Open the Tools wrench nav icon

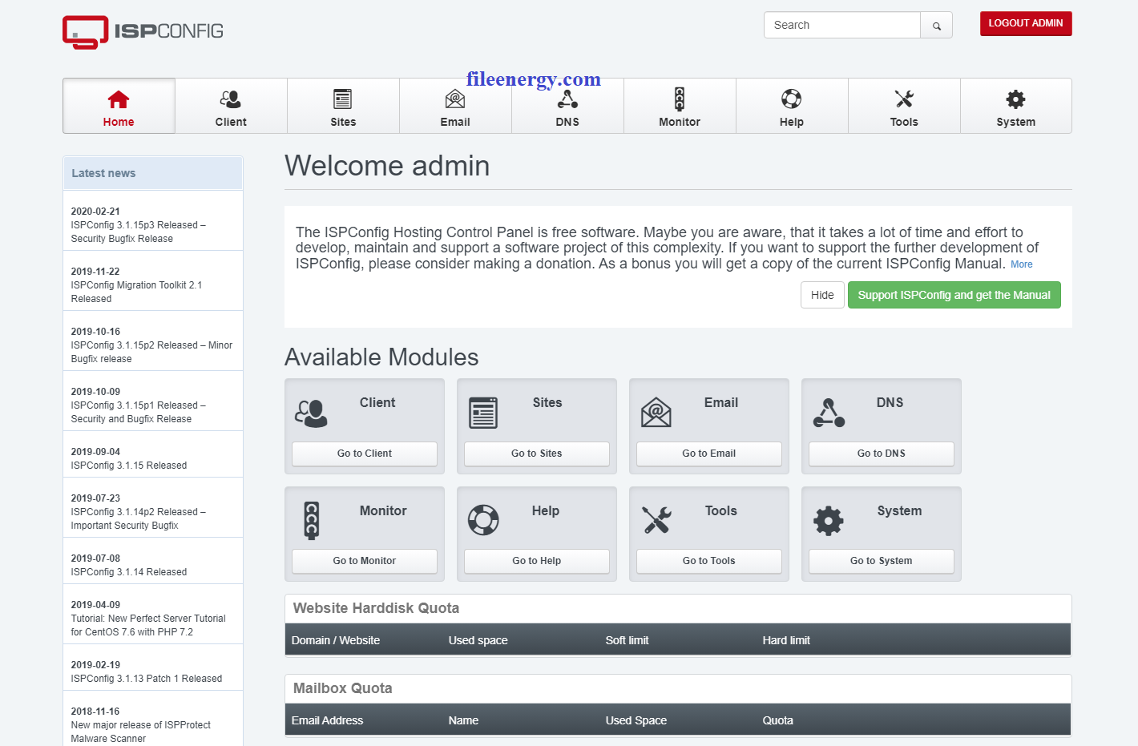pyautogui.click(x=904, y=99)
